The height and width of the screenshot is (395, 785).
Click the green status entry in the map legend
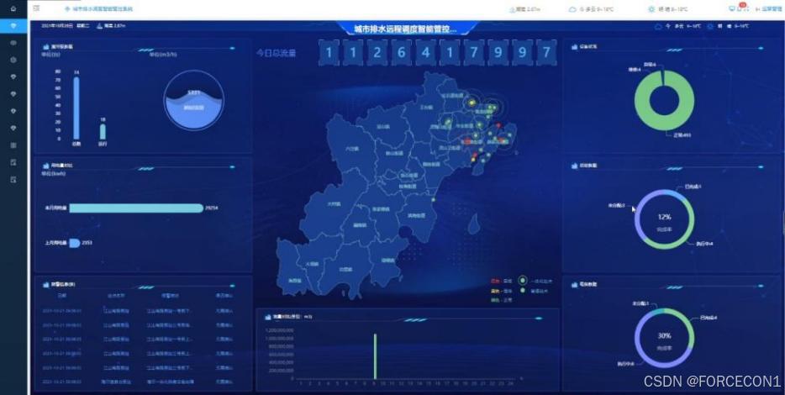pos(501,300)
